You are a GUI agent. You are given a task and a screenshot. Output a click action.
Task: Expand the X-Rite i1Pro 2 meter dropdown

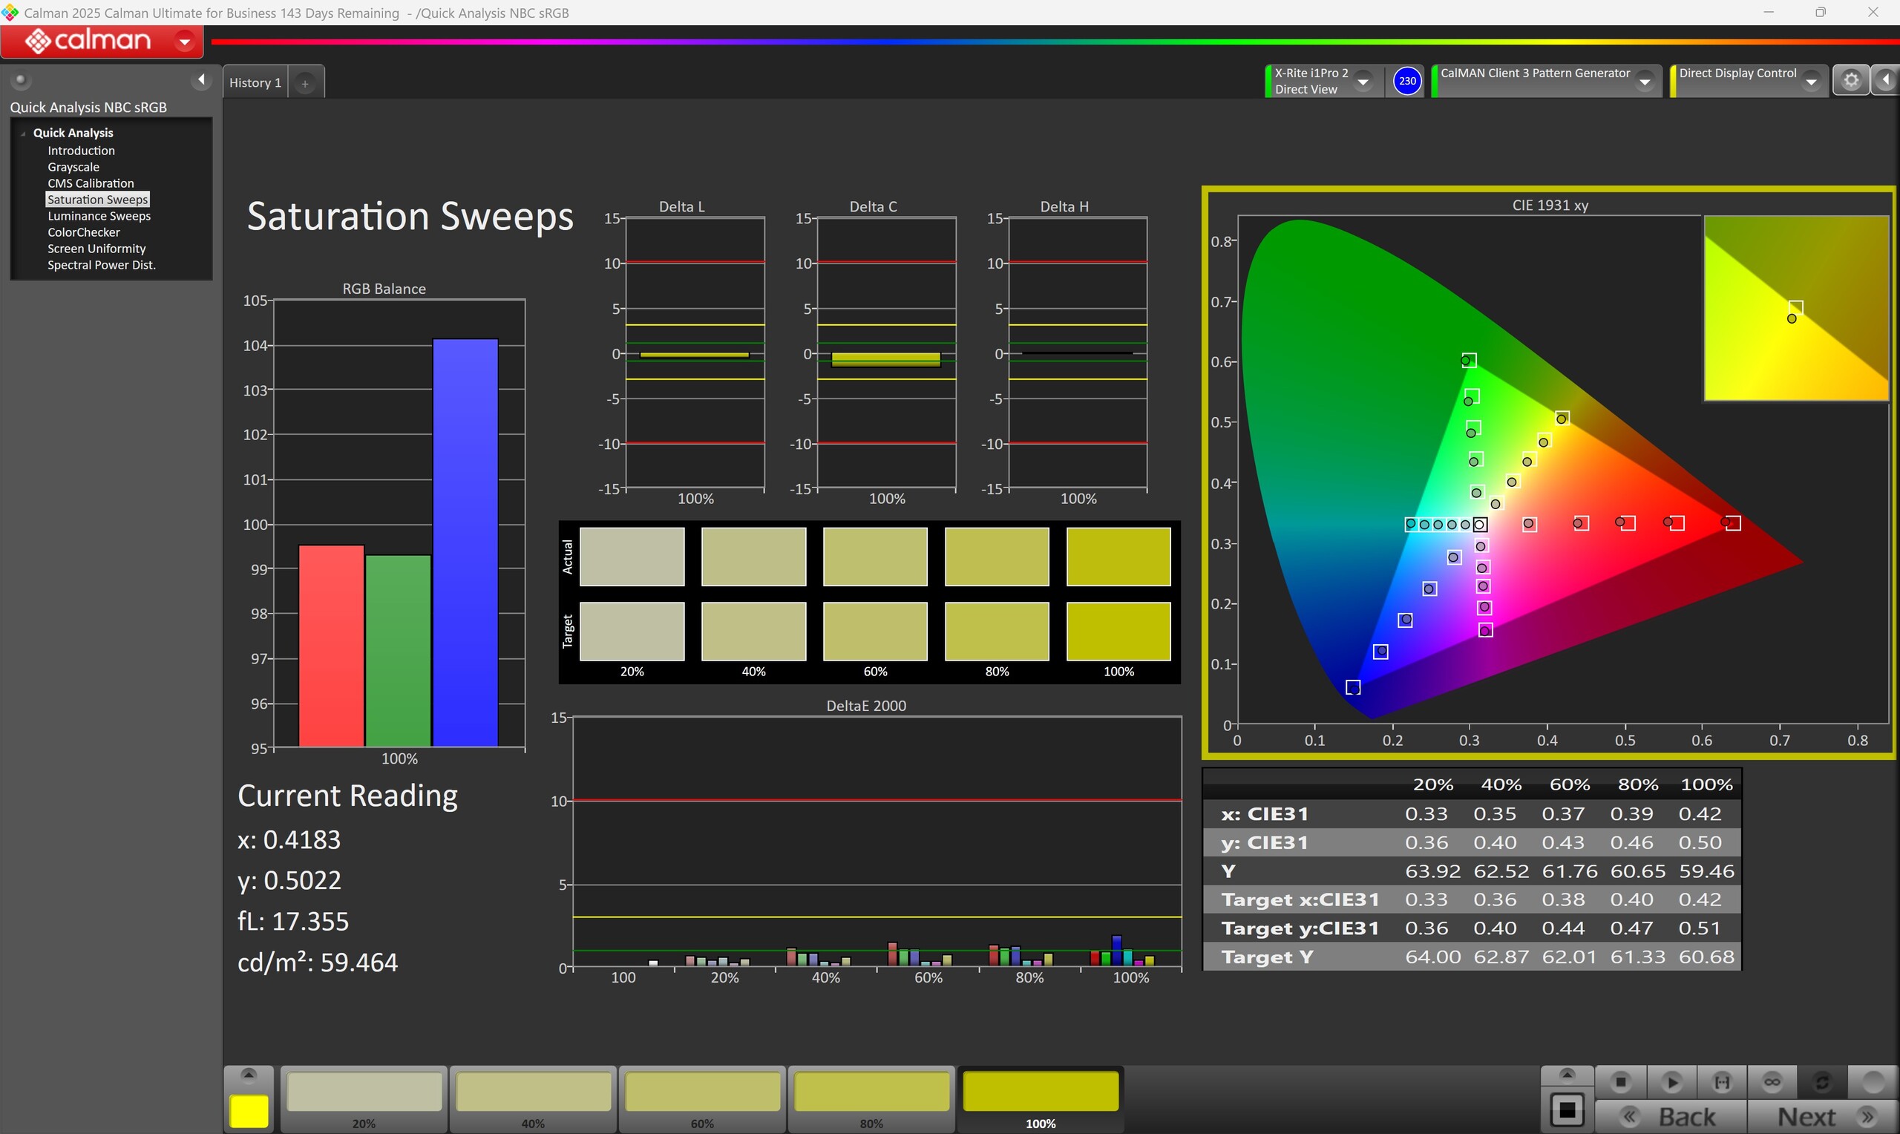click(1363, 81)
